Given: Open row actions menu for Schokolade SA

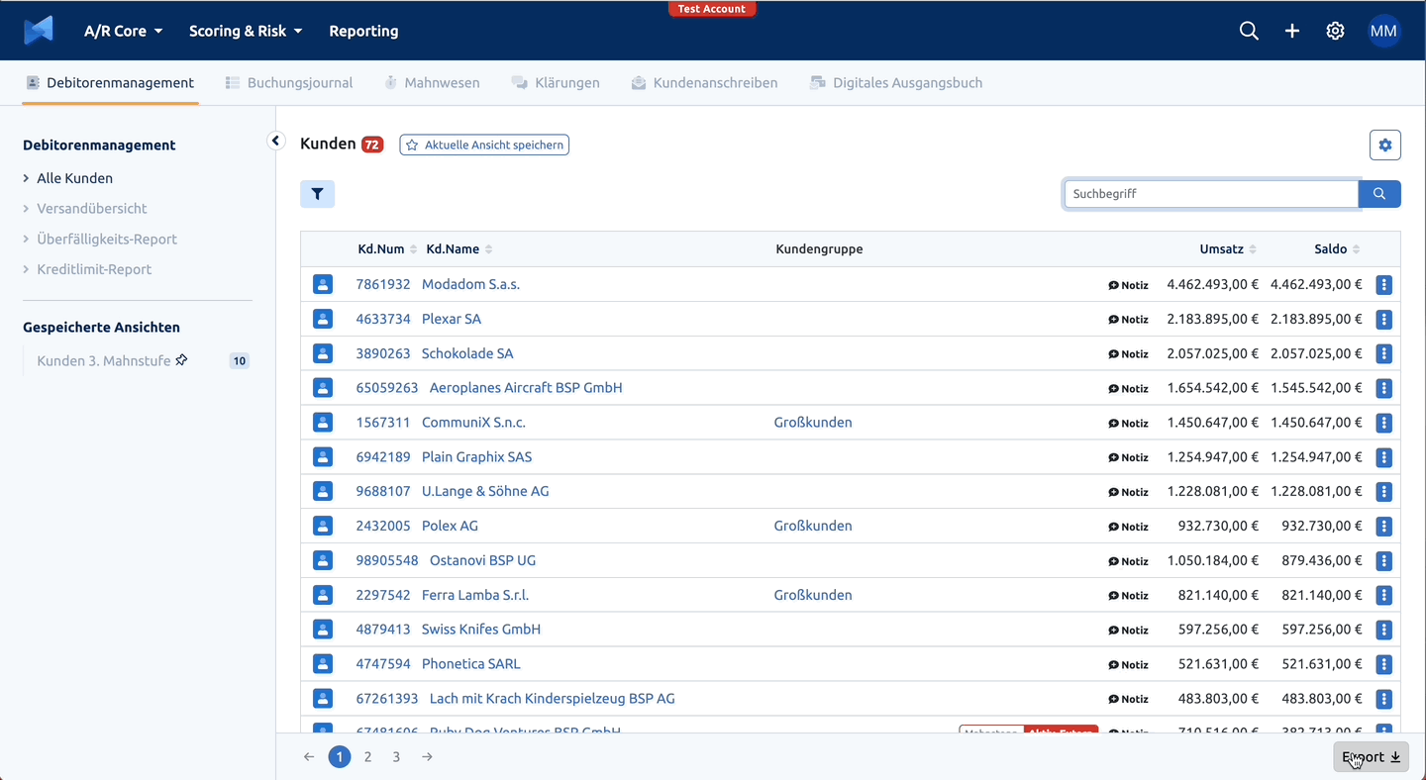Looking at the screenshot, I should click(1384, 353).
